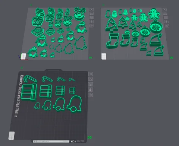Remove plate 03 with its X icon
Viewport: 179px width, 146px height.
(91, 74)
